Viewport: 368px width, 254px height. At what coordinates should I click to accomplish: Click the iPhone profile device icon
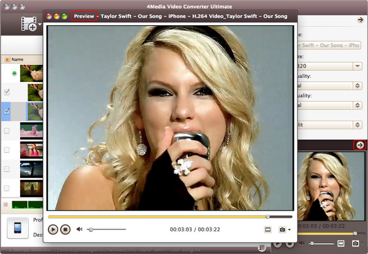17,228
